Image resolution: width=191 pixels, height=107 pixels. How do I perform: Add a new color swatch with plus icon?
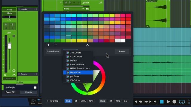48,45
